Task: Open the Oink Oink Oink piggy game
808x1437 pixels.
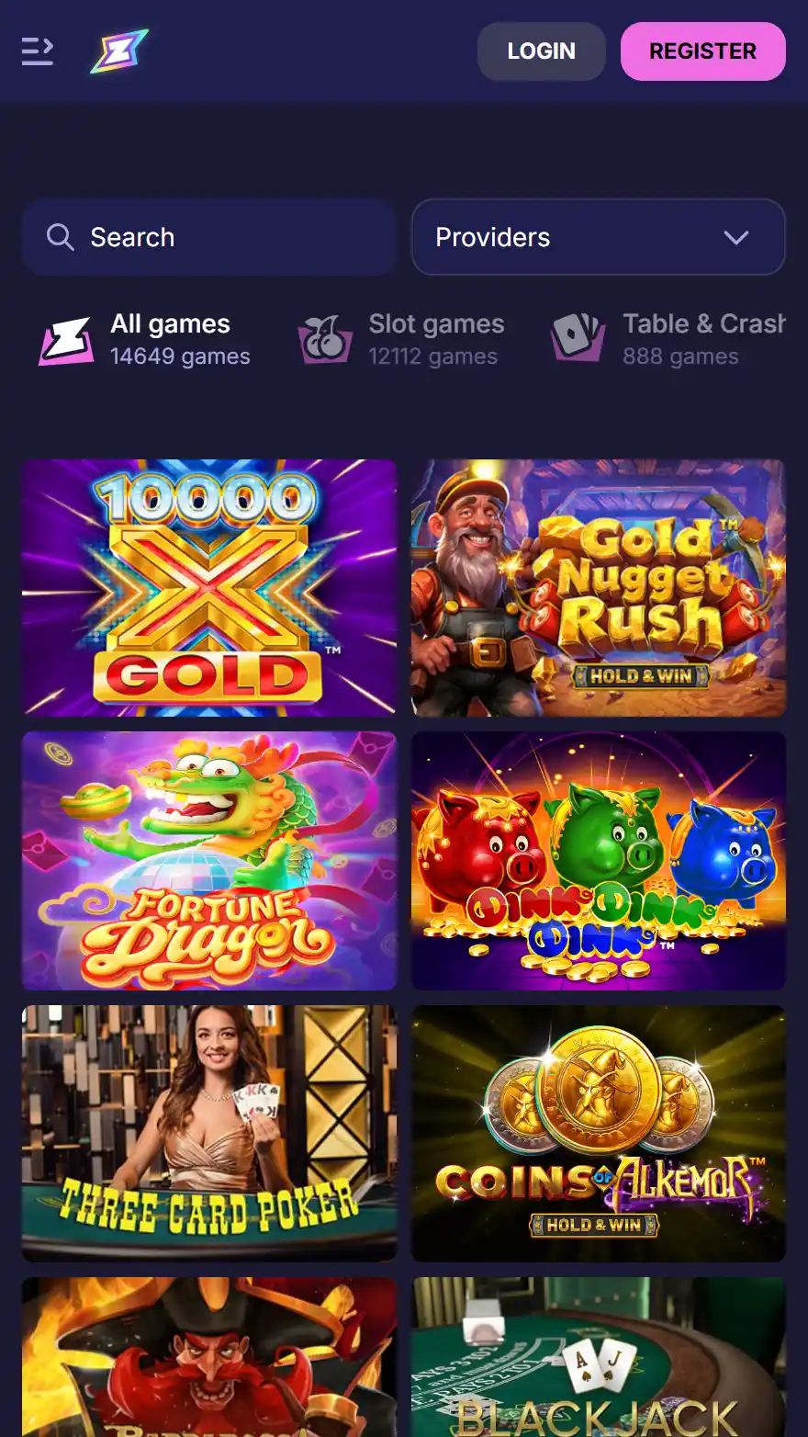Action: (599, 860)
